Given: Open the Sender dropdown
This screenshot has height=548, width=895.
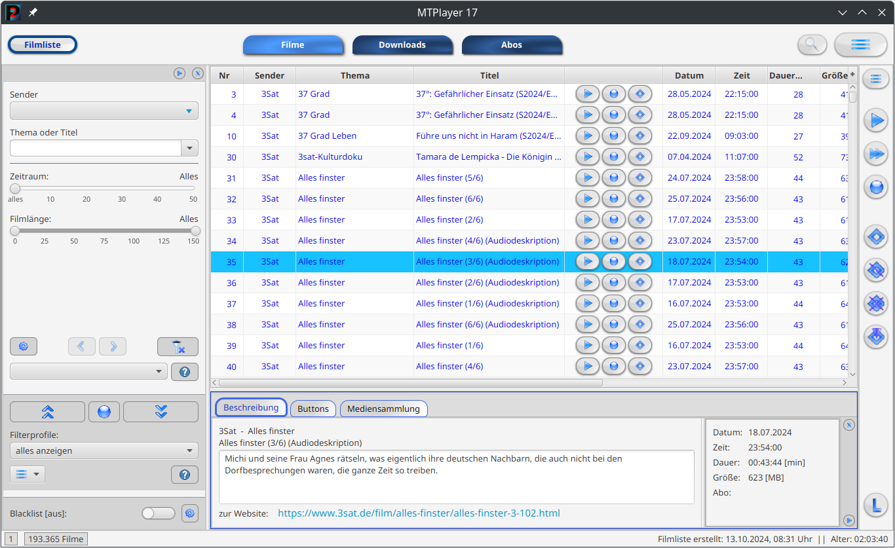Looking at the screenshot, I should (104, 111).
